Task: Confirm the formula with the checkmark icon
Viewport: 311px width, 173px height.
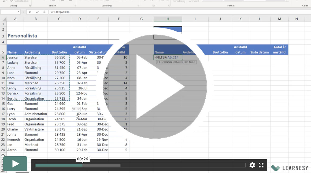Action: pos(37,12)
